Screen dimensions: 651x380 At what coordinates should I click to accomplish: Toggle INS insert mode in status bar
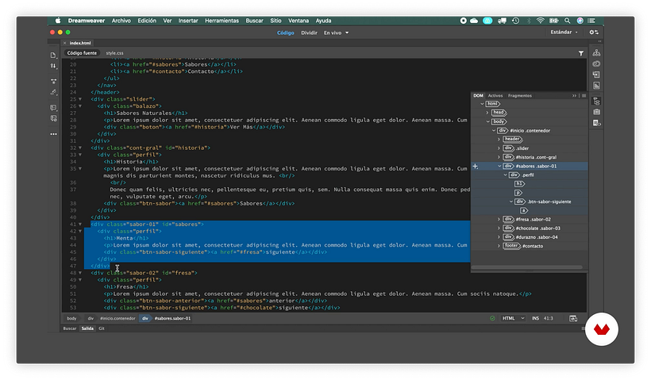[x=536, y=318]
